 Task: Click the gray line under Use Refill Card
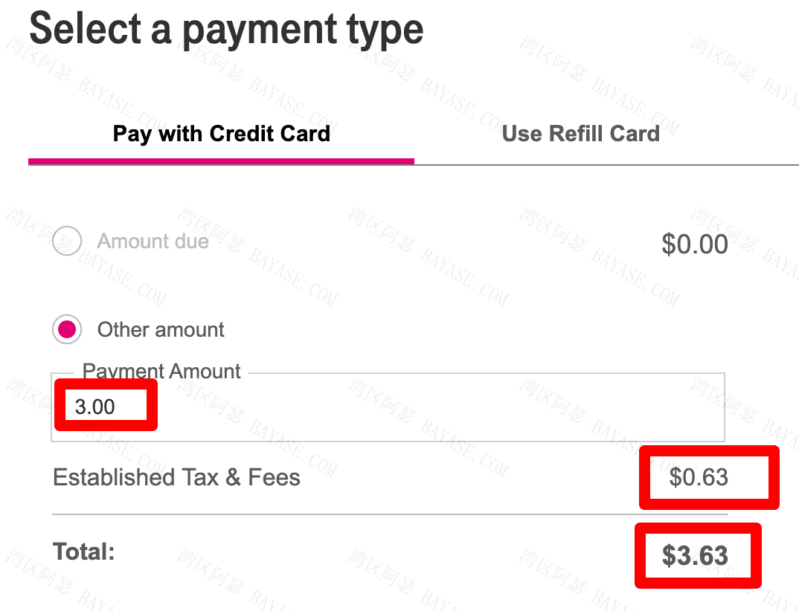606,164
